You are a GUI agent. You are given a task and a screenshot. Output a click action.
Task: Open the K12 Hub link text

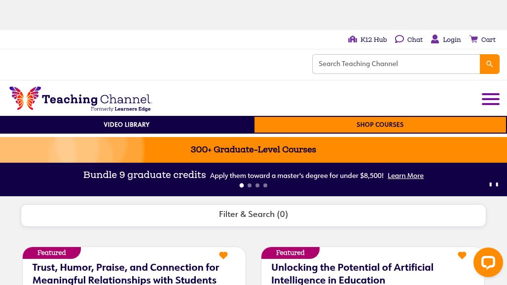click(373, 39)
